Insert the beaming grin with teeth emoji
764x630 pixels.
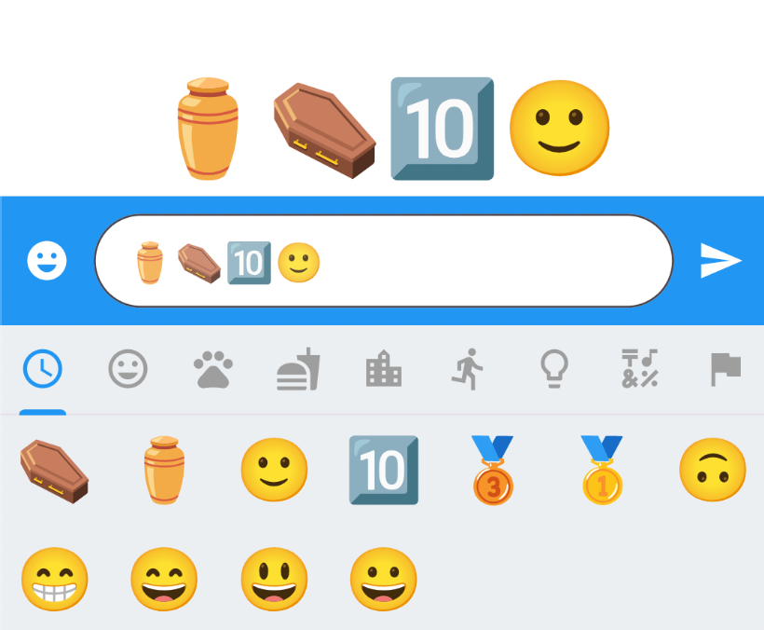55,579
